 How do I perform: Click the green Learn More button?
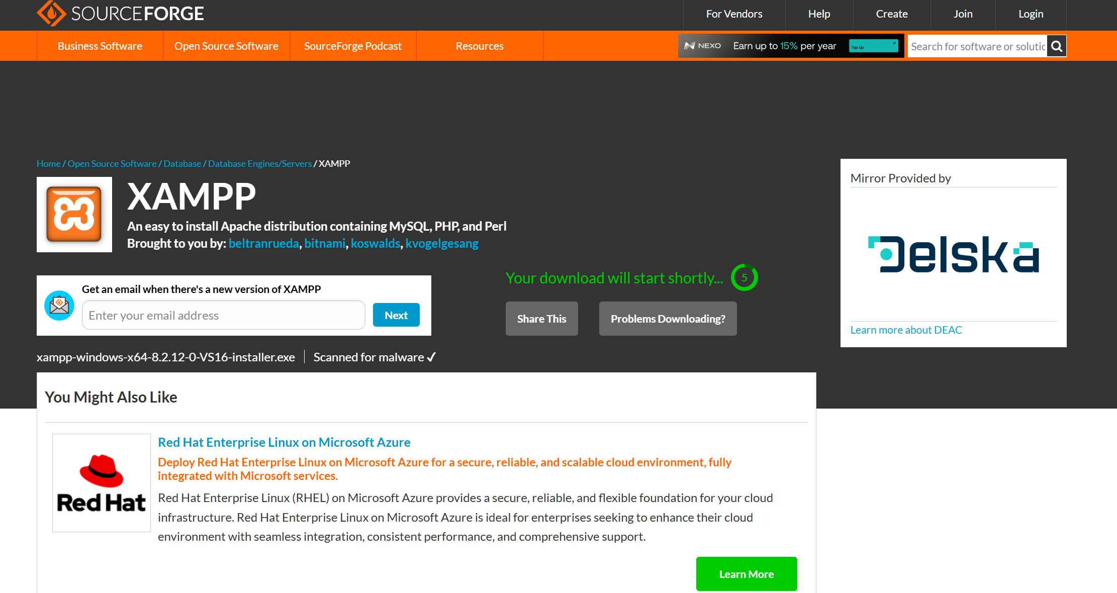[746, 574]
